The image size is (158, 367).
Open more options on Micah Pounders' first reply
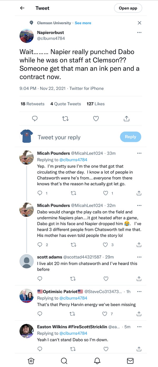(139, 153)
